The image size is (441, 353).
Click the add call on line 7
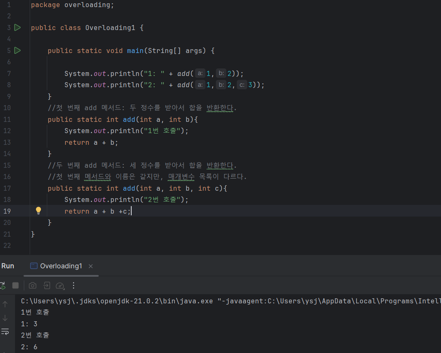pos(184,73)
